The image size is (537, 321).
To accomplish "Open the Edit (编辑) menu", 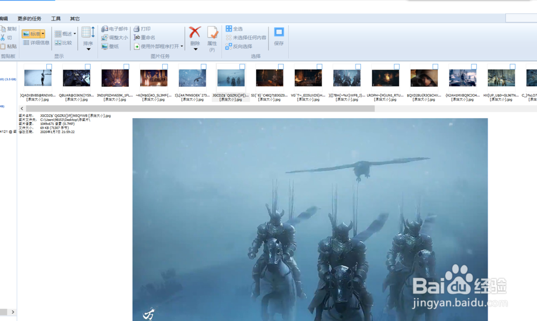I will coord(4,18).
